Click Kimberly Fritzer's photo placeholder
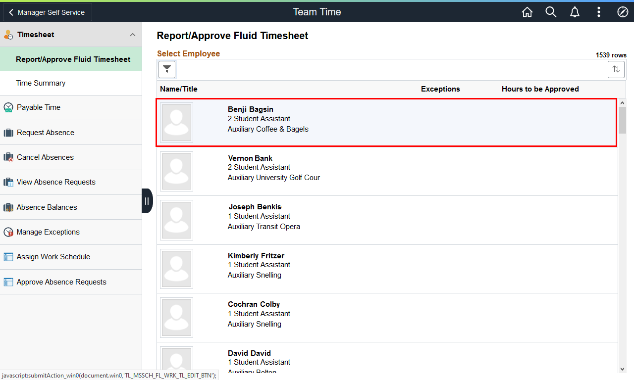This screenshot has height=380, width=634. 176,269
